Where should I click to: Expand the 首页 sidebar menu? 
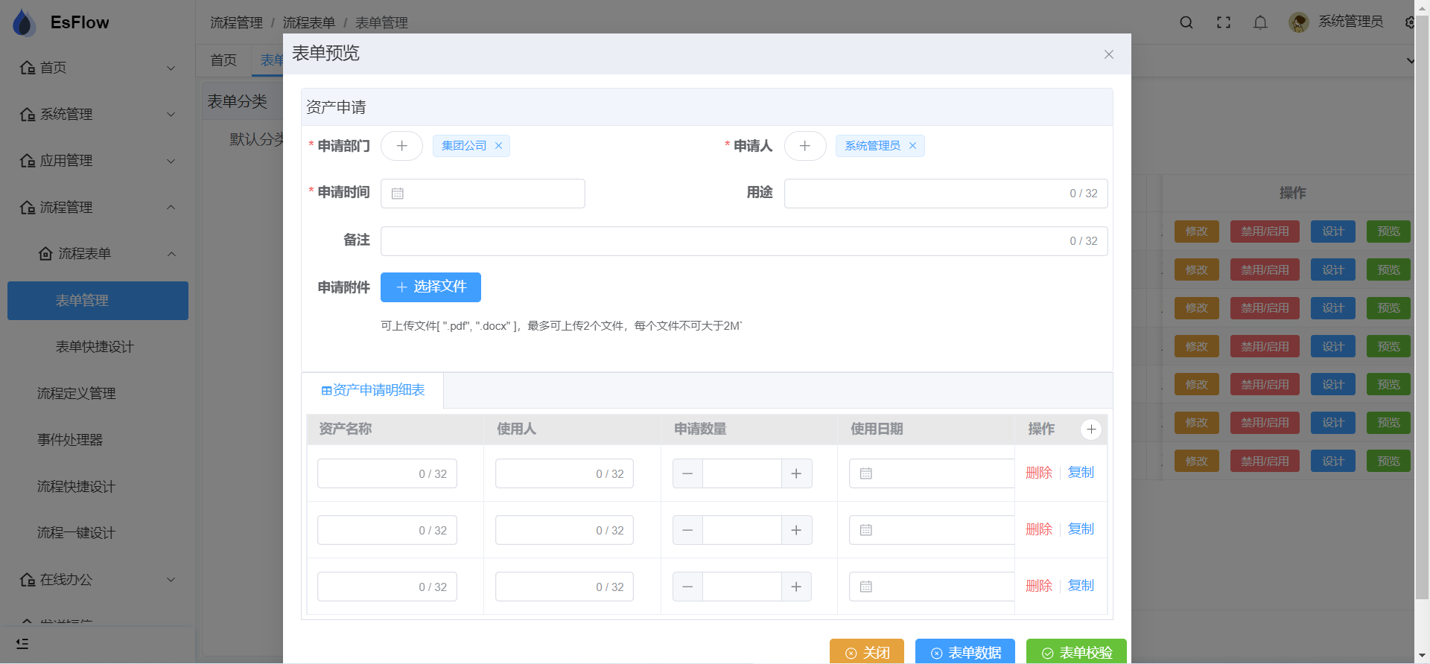tap(98, 68)
